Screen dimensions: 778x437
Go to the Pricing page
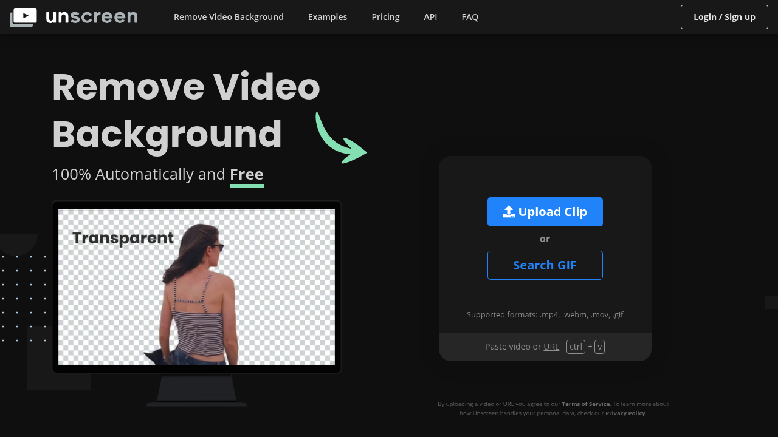tap(385, 16)
